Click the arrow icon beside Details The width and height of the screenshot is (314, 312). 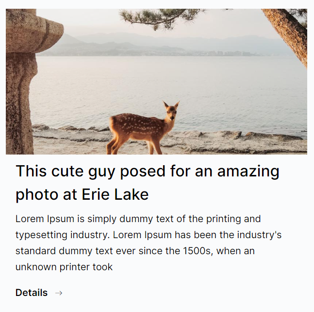point(59,293)
